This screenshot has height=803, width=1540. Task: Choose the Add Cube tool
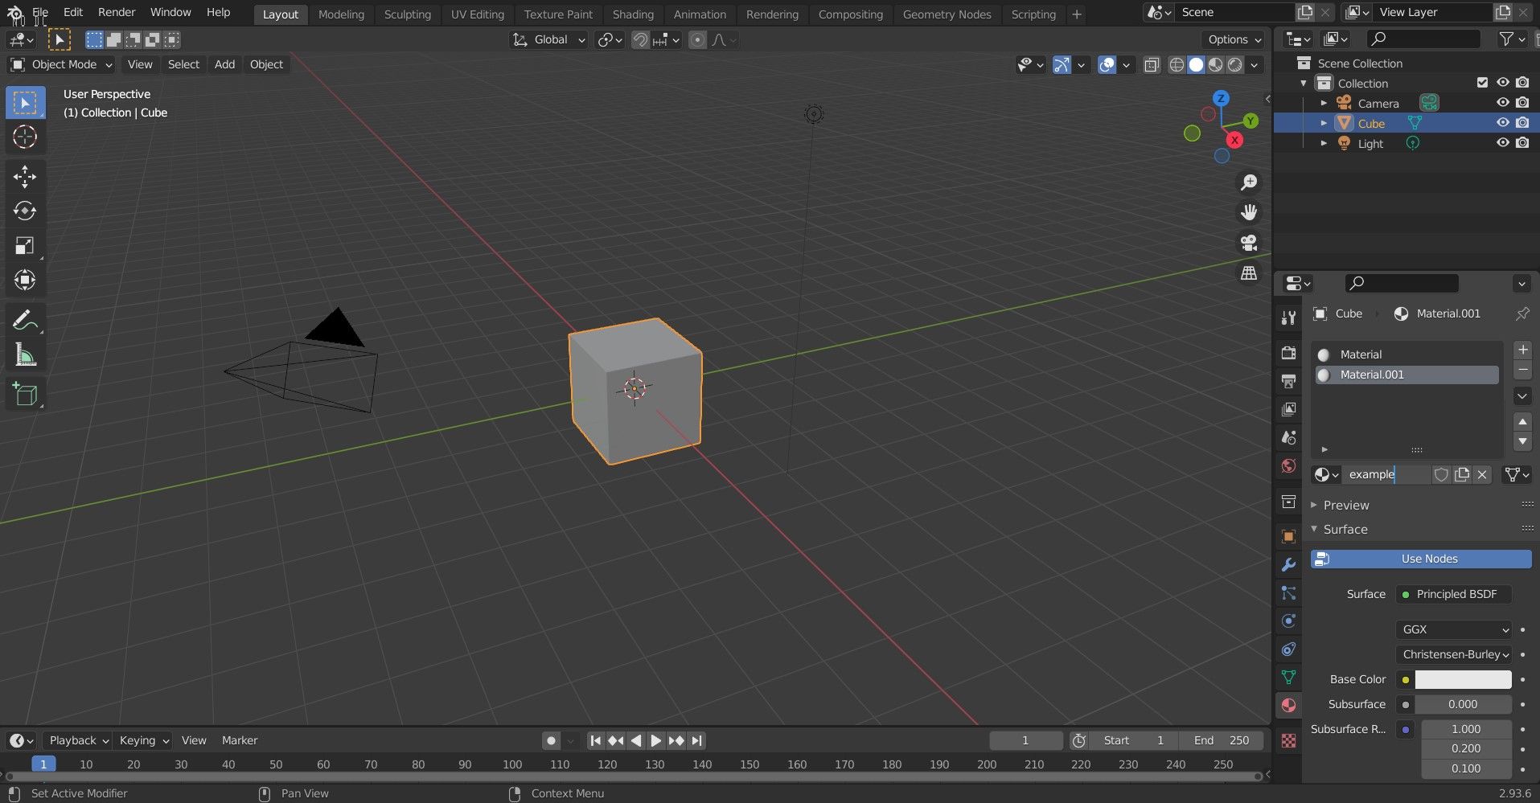coord(25,395)
